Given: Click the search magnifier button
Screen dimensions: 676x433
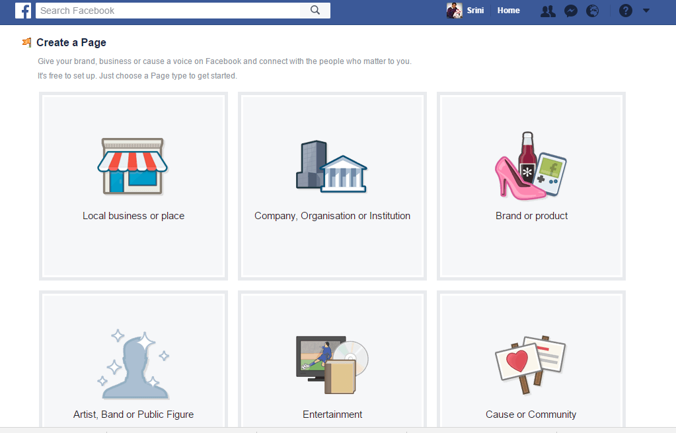Looking at the screenshot, I should 315,11.
